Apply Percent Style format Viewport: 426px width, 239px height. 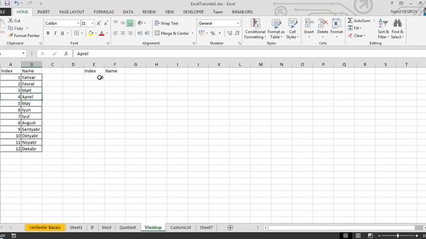point(213,33)
